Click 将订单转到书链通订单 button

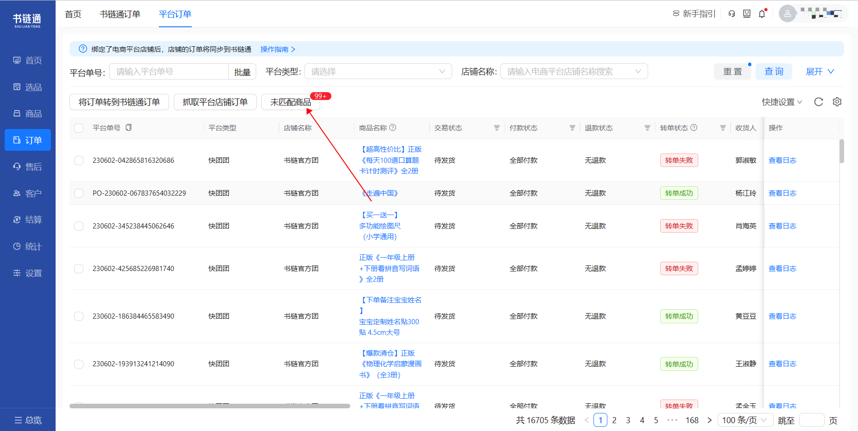(119, 102)
